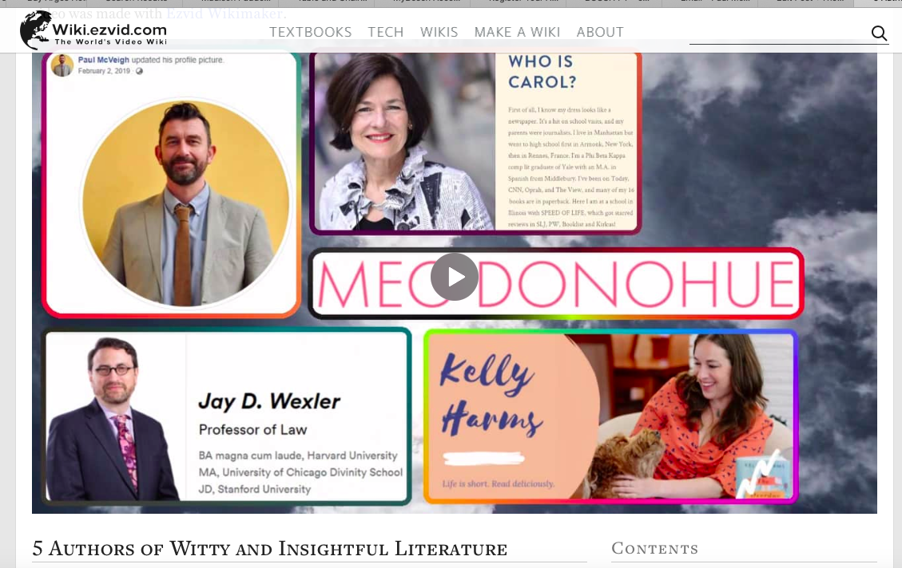The image size is (902, 568).
Task: Open the ABOUT page link
Action: click(x=600, y=32)
